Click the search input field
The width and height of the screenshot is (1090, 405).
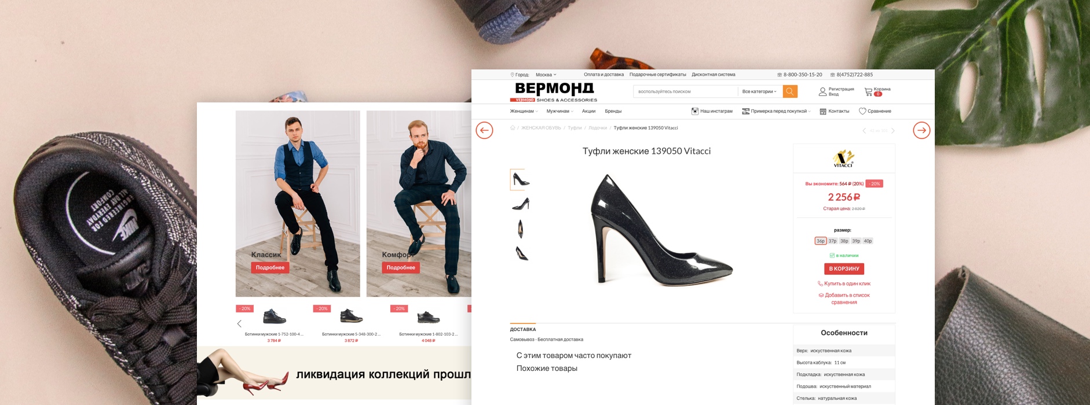(685, 91)
